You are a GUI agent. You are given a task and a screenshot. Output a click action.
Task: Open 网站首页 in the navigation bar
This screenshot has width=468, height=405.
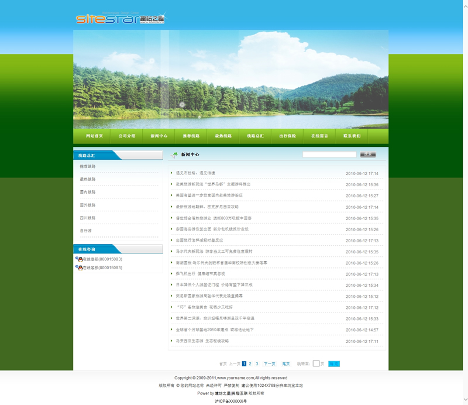(94, 136)
